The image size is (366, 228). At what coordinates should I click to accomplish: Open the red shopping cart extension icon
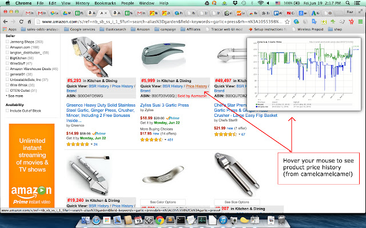point(351,22)
